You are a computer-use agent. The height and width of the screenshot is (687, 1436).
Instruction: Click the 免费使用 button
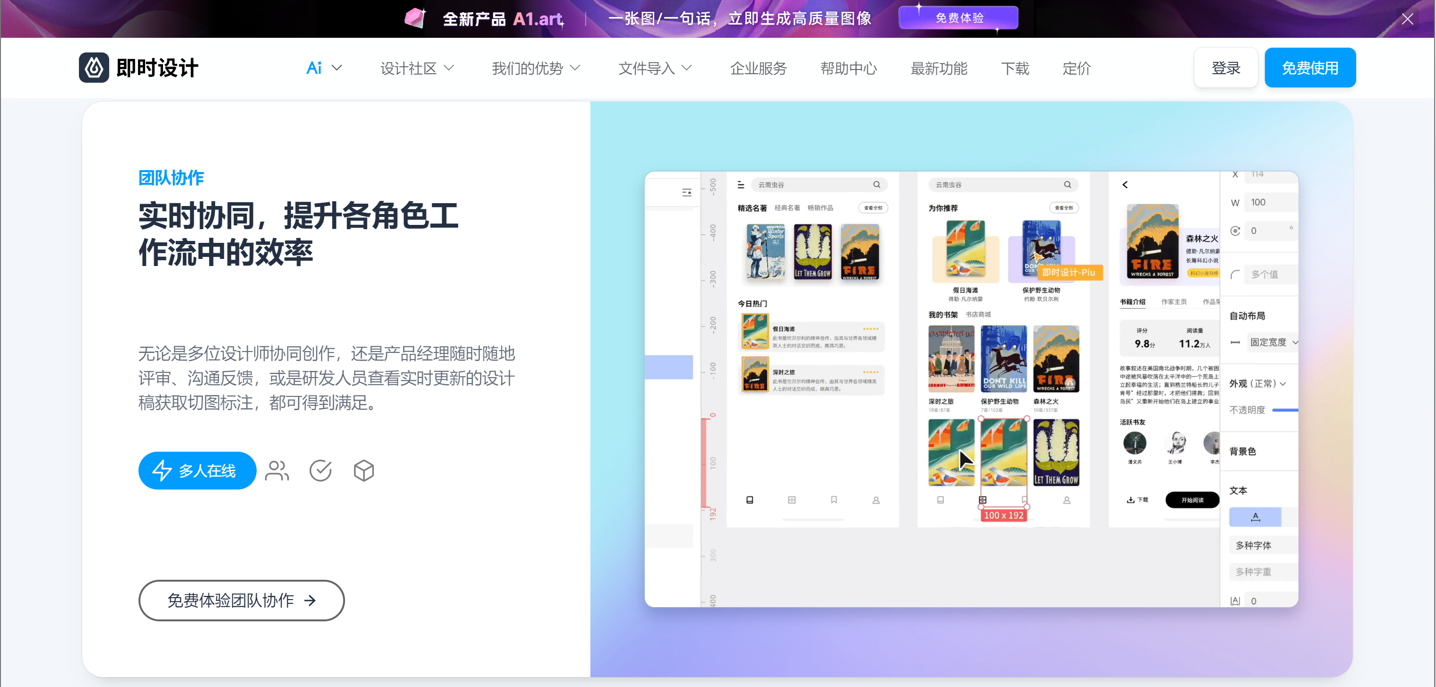coord(1309,68)
